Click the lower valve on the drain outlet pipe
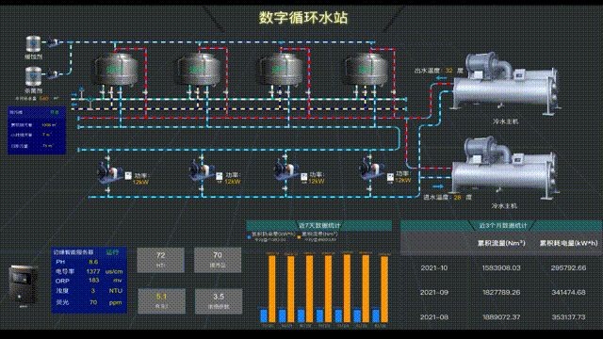 coord(90,103)
